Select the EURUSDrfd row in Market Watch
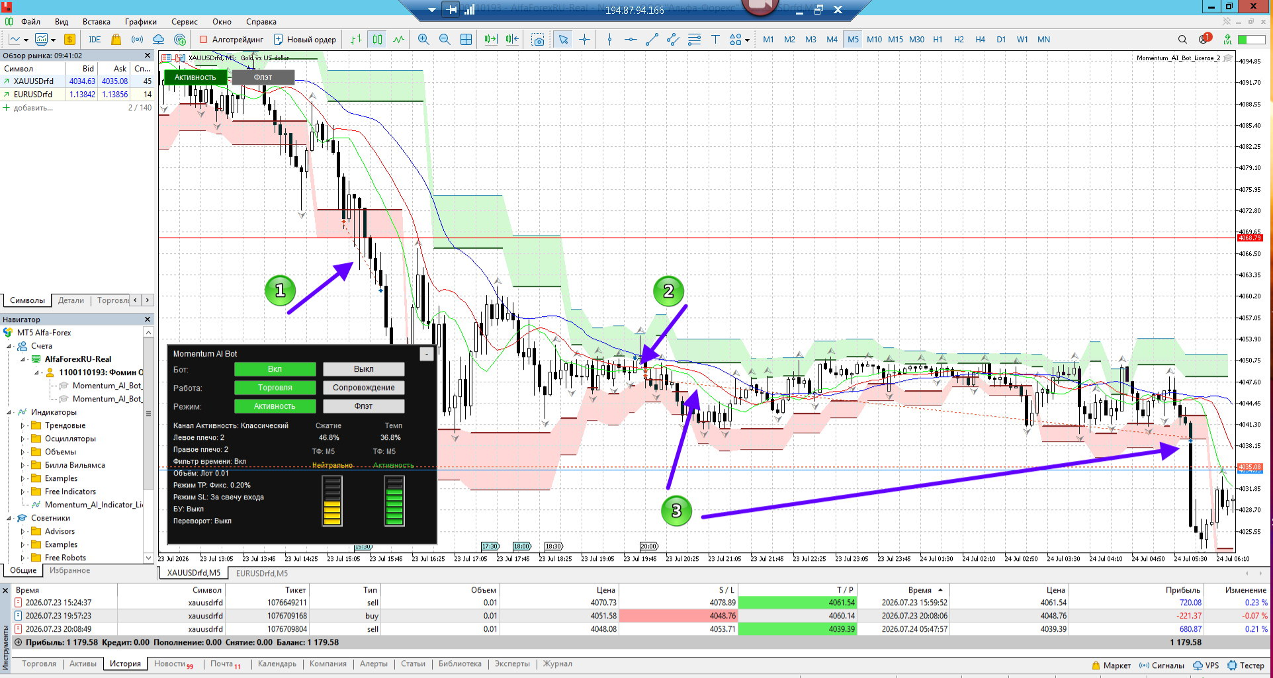1273x678 pixels. click(x=78, y=95)
